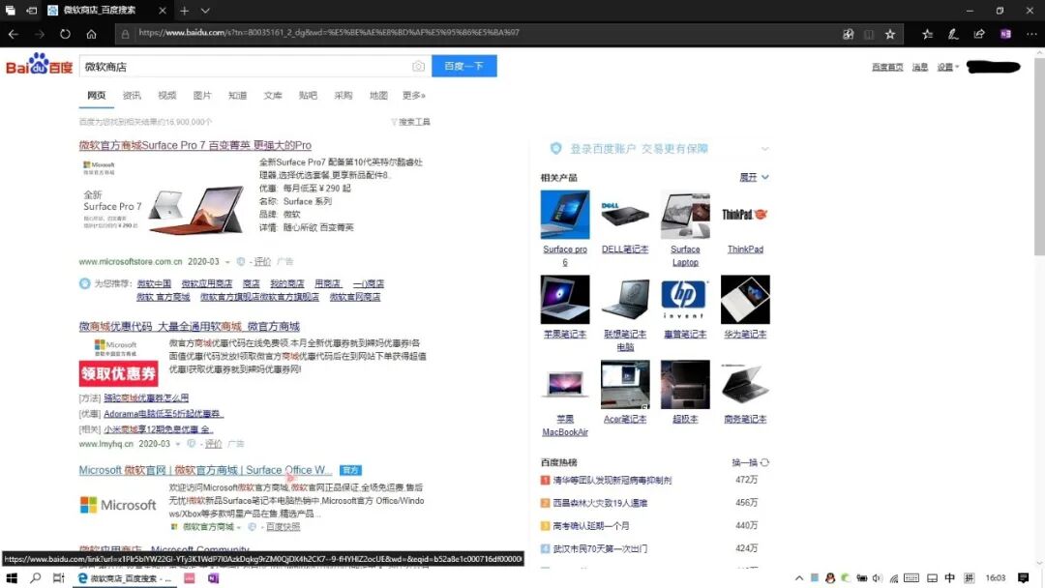Switch to the 视频 tab

(x=167, y=95)
